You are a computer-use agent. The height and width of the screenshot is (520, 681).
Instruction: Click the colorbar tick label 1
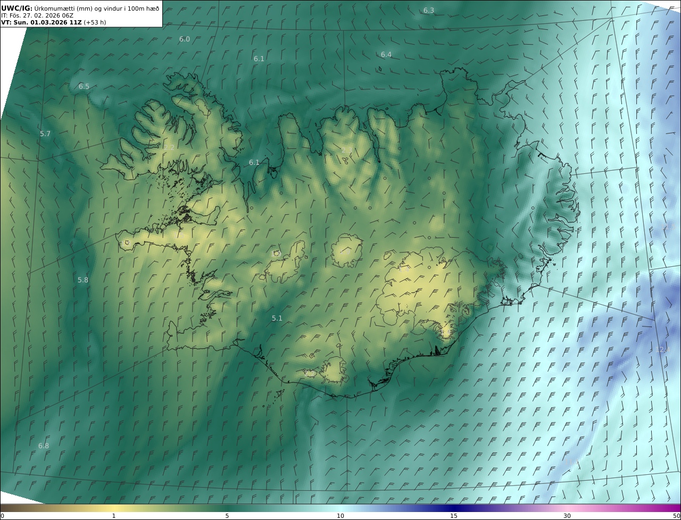(114, 516)
